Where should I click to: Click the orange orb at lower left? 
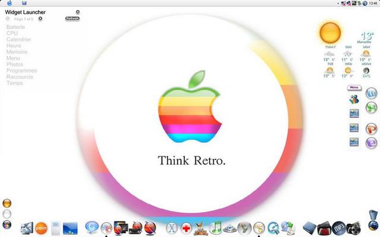(7, 203)
